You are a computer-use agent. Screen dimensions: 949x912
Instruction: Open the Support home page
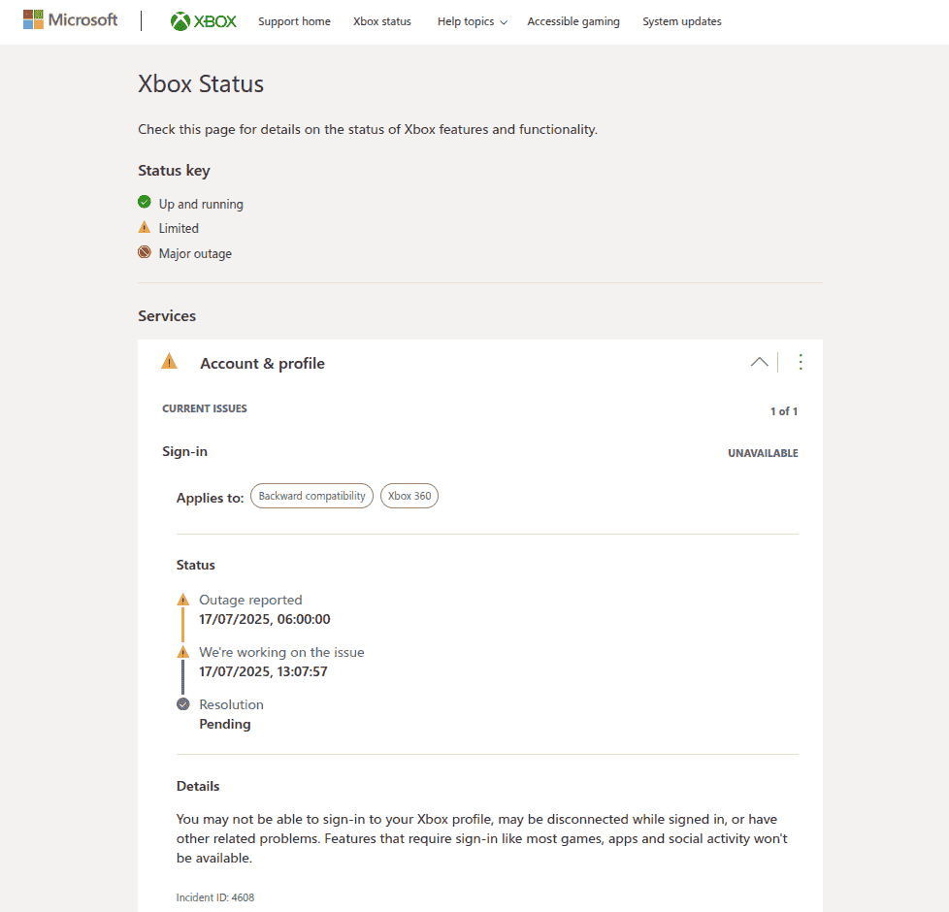(294, 21)
